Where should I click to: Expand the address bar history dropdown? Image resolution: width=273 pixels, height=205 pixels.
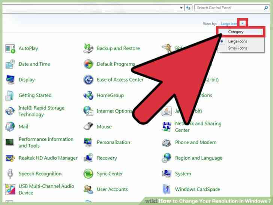pos(181,8)
